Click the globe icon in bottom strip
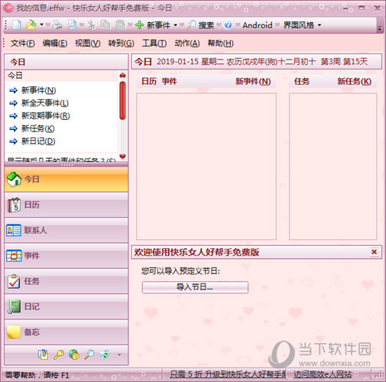The height and width of the screenshot is (382, 386). point(74,354)
